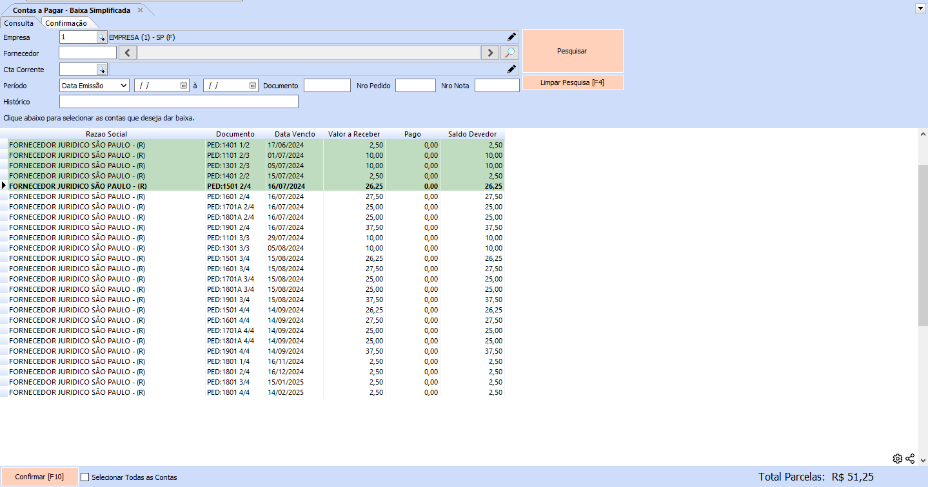Go to next Fornecedor with right arrow
Screen dimensions: 928x487
point(490,53)
